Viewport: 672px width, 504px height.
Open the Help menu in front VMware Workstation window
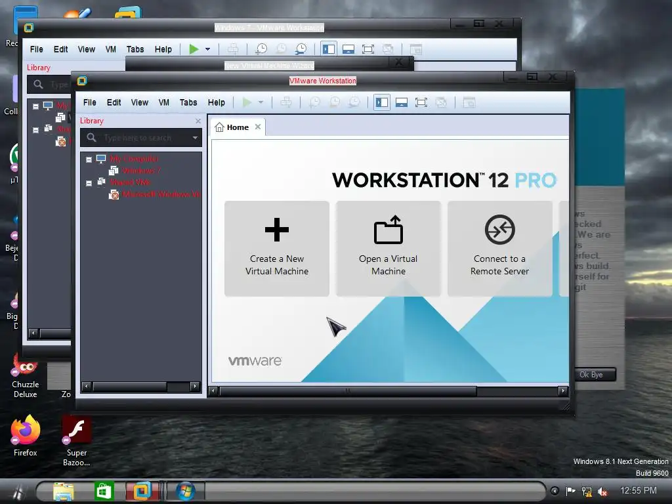(x=217, y=102)
